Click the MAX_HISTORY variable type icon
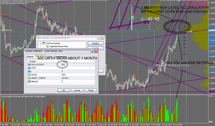215x126 pixels. point(29,65)
